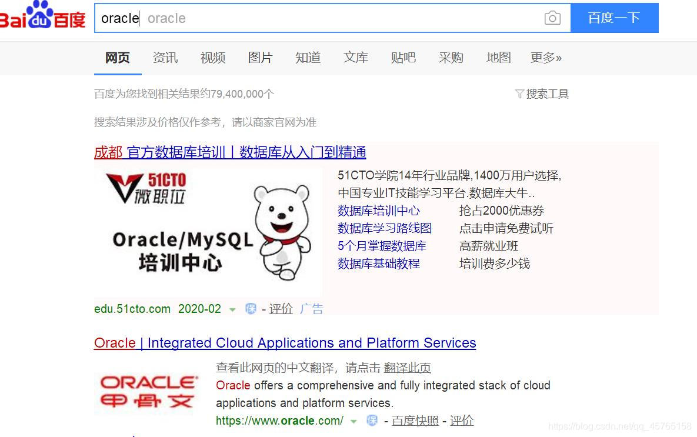Viewport: 697px width, 437px height.
Task: Open 数据库培训中心 link
Action: [x=378, y=211]
